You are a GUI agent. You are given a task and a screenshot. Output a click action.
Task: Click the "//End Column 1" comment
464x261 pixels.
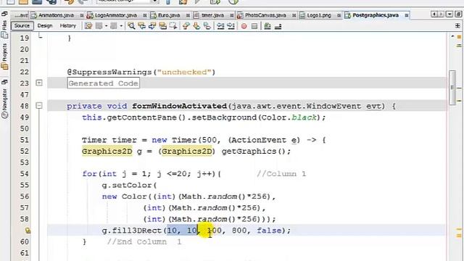point(144,241)
